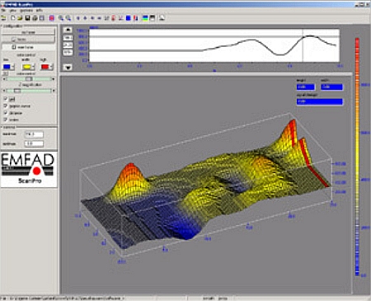This screenshot has width=371, height=301.
Task: Click the down arrow button beside profile graph
Action: (x=68, y=67)
